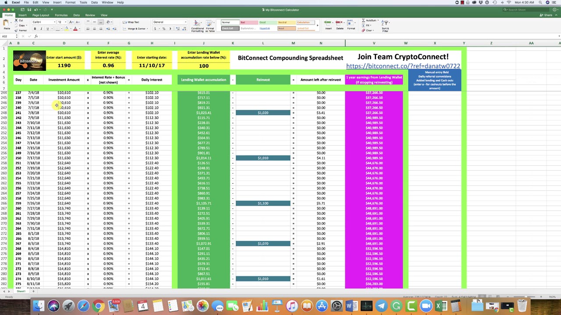This screenshot has width=561, height=315.
Task: Switch to the Formulas ribbon tab
Action: pyautogui.click(x=61, y=15)
